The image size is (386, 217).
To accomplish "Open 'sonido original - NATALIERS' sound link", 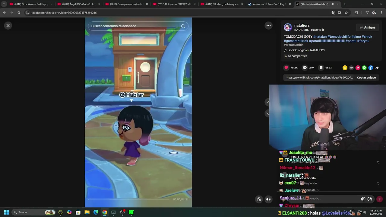I will pos(306,50).
